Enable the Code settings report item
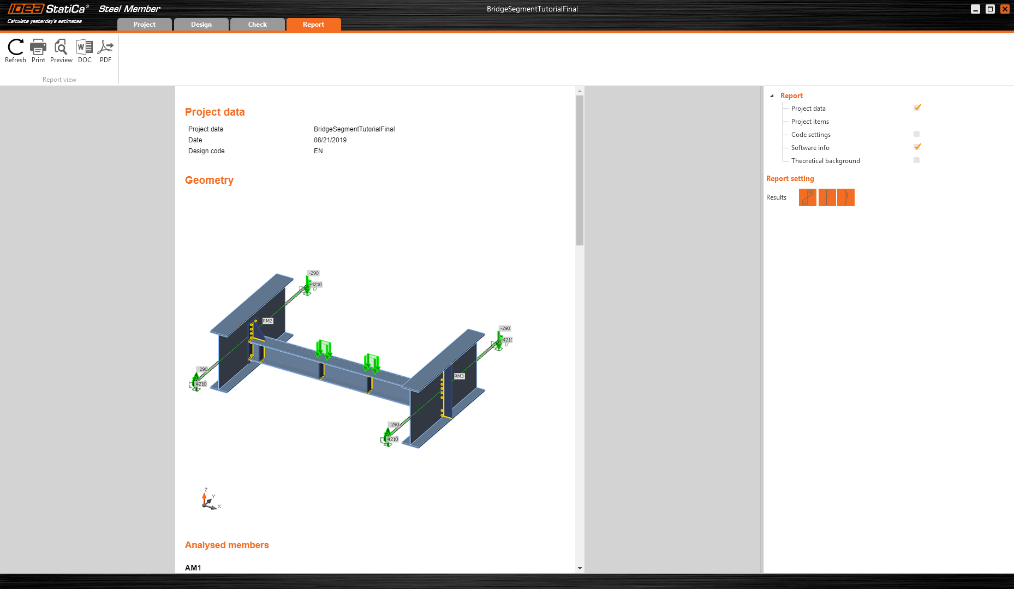The height and width of the screenshot is (589, 1014). [x=916, y=134]
